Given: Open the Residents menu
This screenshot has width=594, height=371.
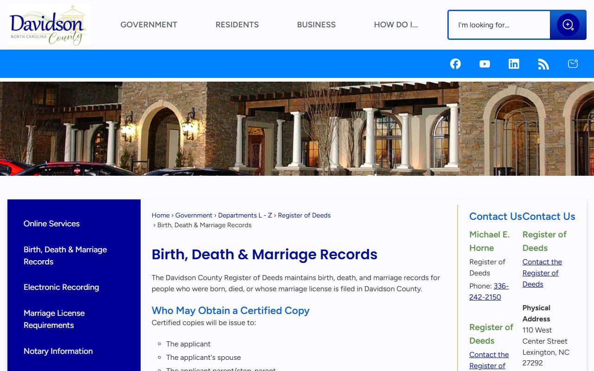Looking at the screenshot, I should 237,25.
